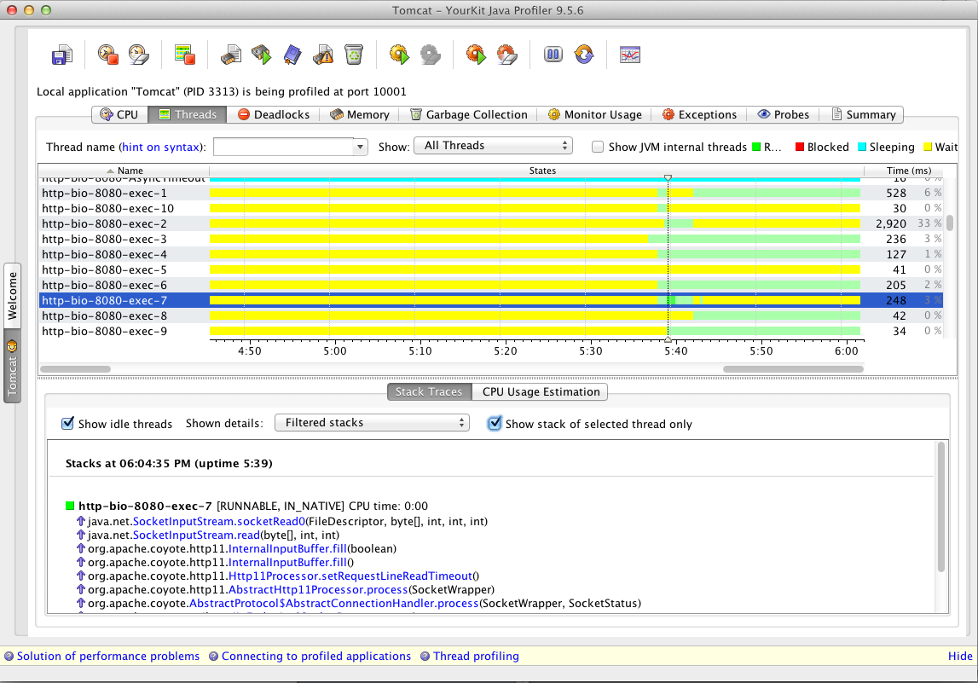The height and width of the screenshot is (683, 978).
Task: Uncheck Show idle threads
Action: coord(68,424)
